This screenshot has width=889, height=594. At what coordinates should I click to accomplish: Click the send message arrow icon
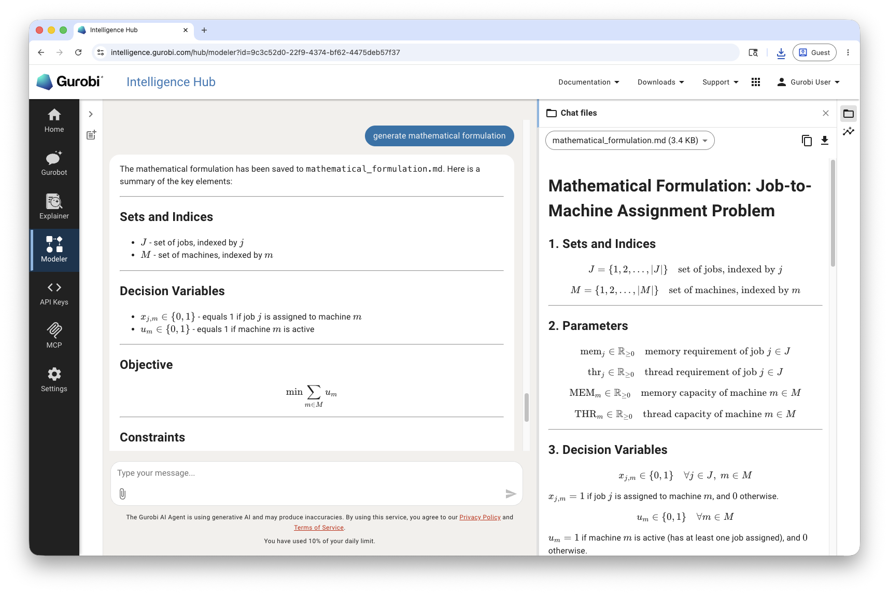(511, 494)
